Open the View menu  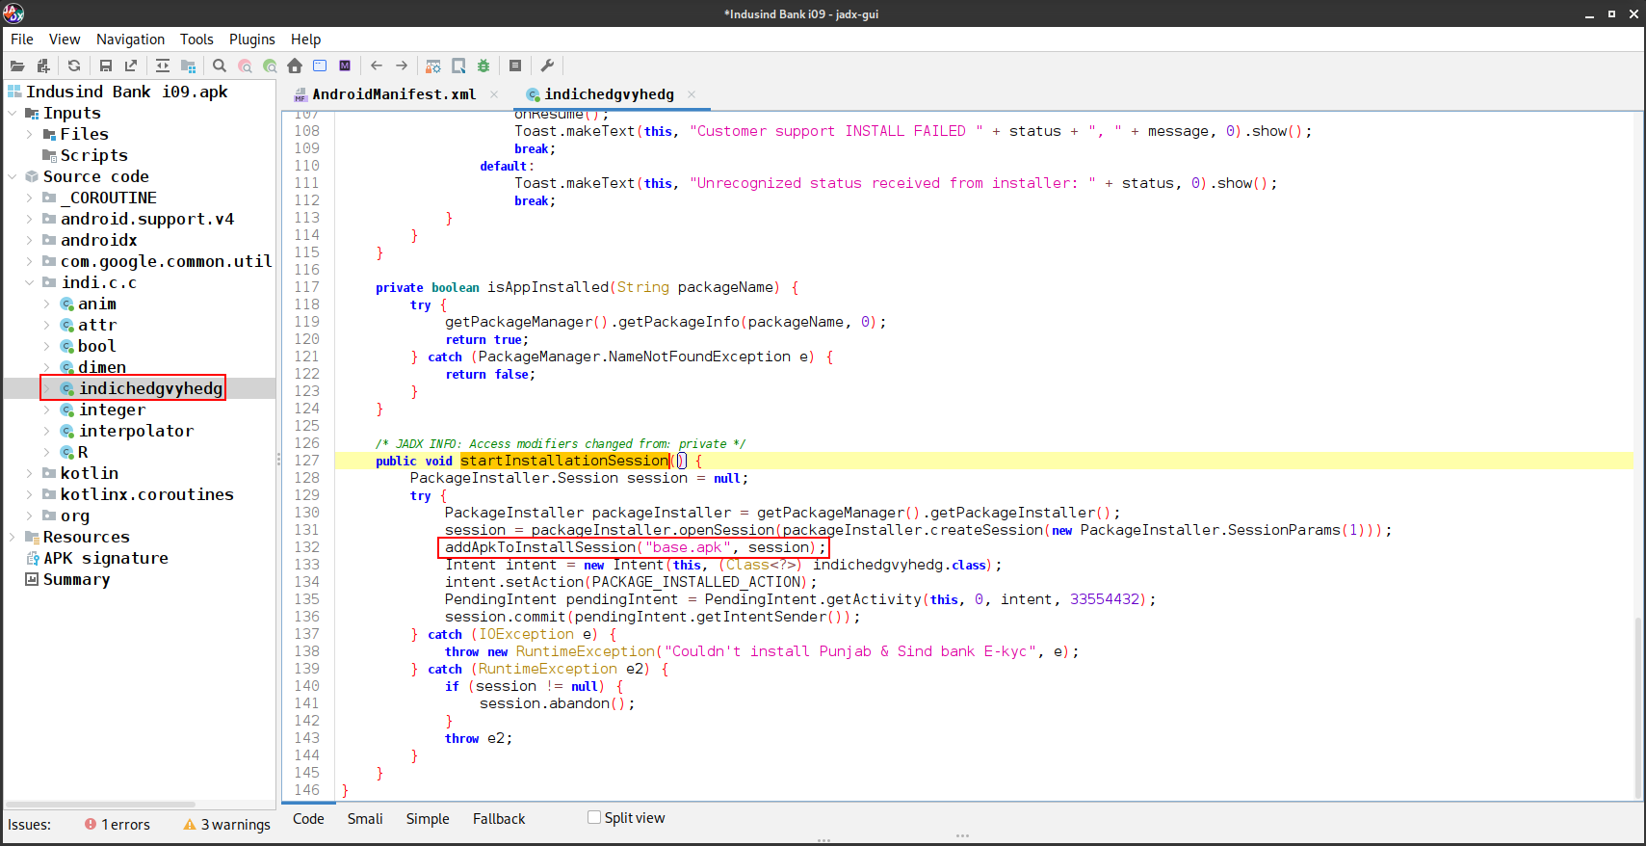tap(65, 40)
